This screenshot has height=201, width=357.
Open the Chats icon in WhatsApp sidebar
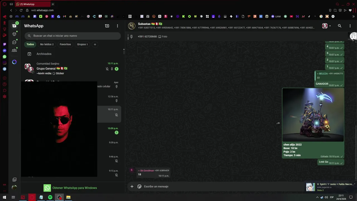[x=14, y=26]
